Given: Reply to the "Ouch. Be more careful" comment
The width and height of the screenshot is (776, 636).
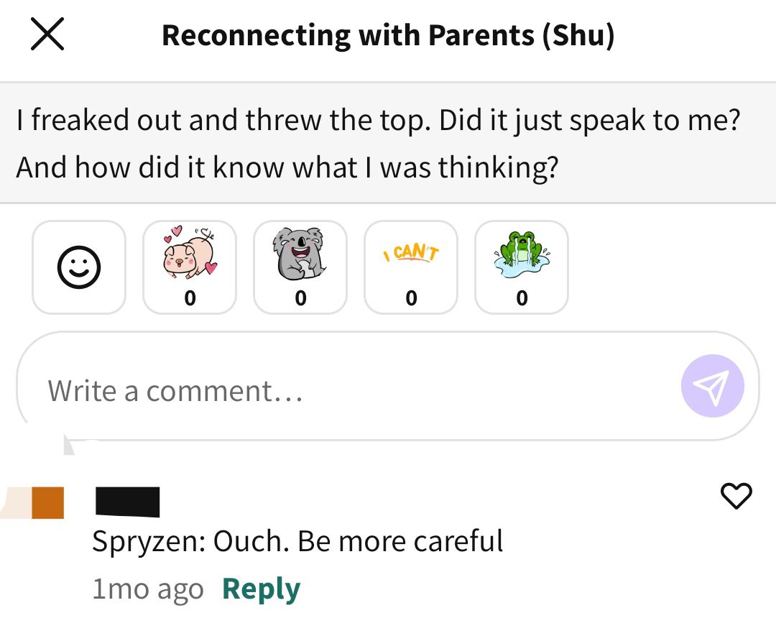Looking at the screenshot, I should click(261, 589).
